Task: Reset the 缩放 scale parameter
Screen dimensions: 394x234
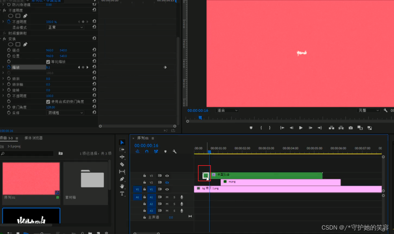Action: [x=94, y=67]
